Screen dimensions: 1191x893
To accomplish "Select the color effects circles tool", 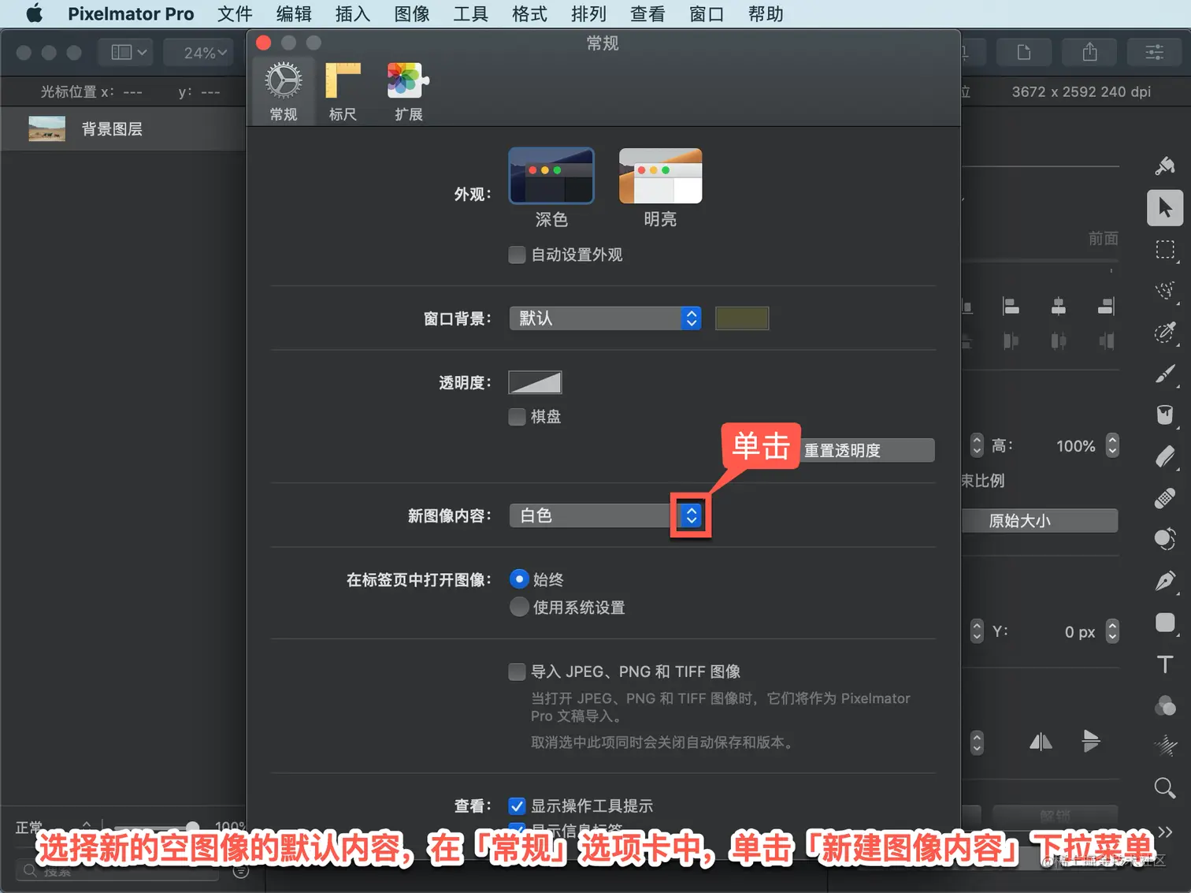I will [1165, 705].
